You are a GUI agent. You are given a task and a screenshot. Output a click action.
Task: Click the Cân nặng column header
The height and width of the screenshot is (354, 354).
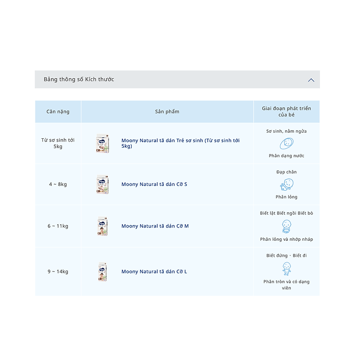click(x=58, y=112)
